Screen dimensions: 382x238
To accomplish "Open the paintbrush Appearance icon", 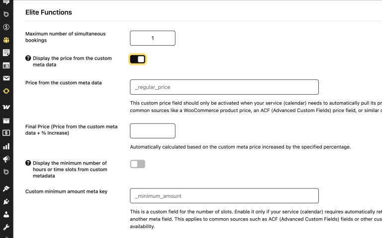I will (x=6, y=188).
